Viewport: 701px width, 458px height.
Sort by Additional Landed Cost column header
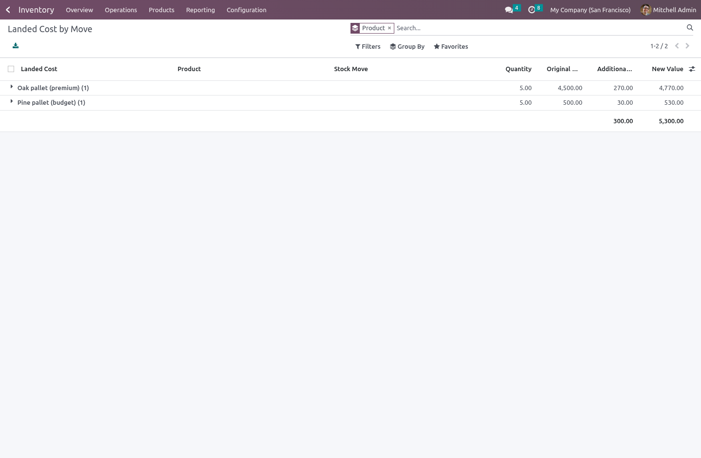(x=615, y=69)
